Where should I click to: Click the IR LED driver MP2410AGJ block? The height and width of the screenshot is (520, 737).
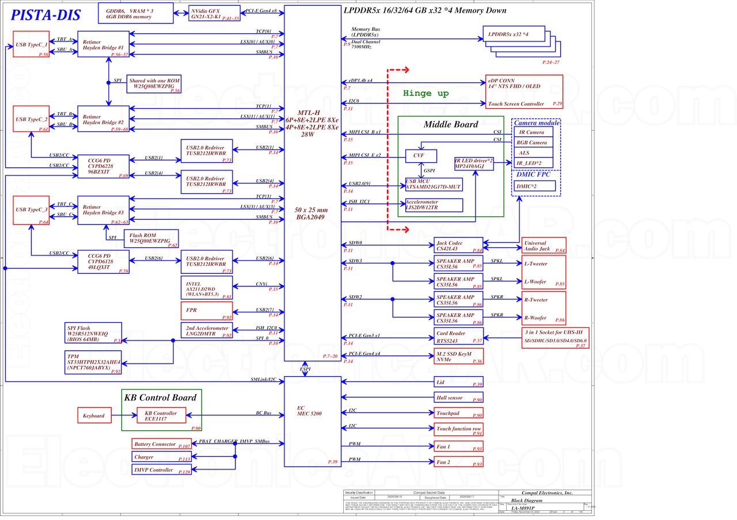474,163
